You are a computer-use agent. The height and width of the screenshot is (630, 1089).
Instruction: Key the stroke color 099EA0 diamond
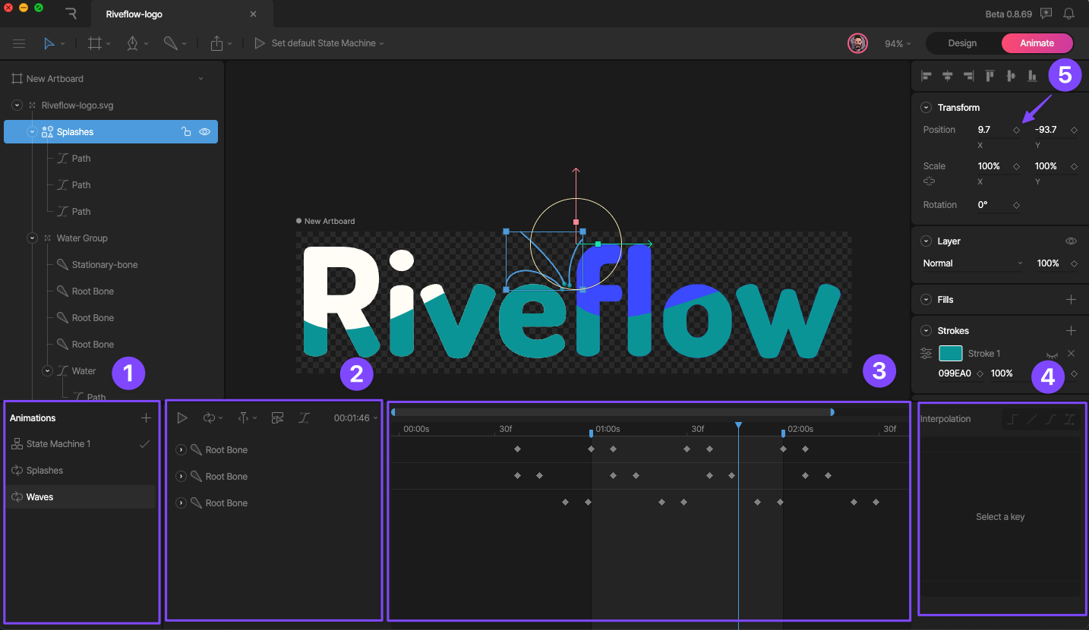(980, 374)
